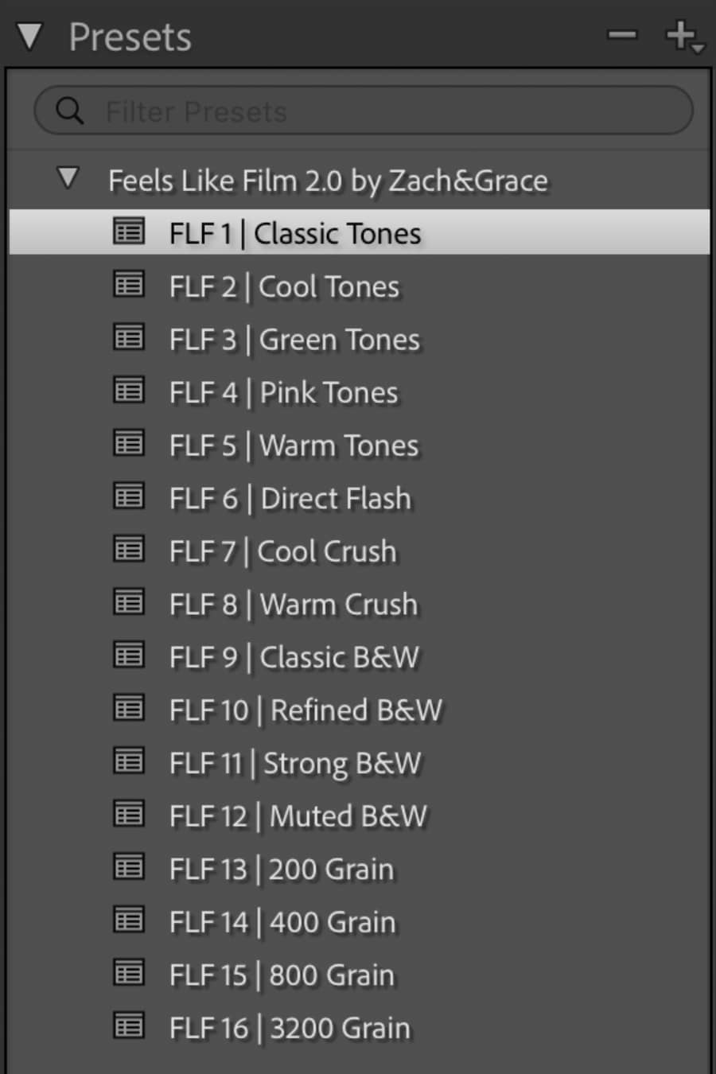The image size is (716, 1074).
Task: Click the preset icon beside FLF 16
Action: click(x=129, y=1027)
